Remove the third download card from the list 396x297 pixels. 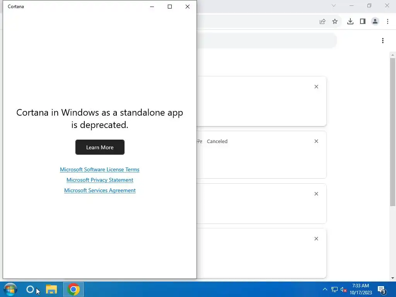point(316,194)
